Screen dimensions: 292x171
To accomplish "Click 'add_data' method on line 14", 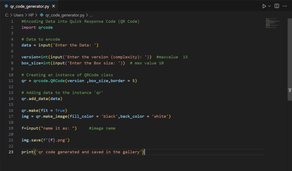I will tap(38, 99).
